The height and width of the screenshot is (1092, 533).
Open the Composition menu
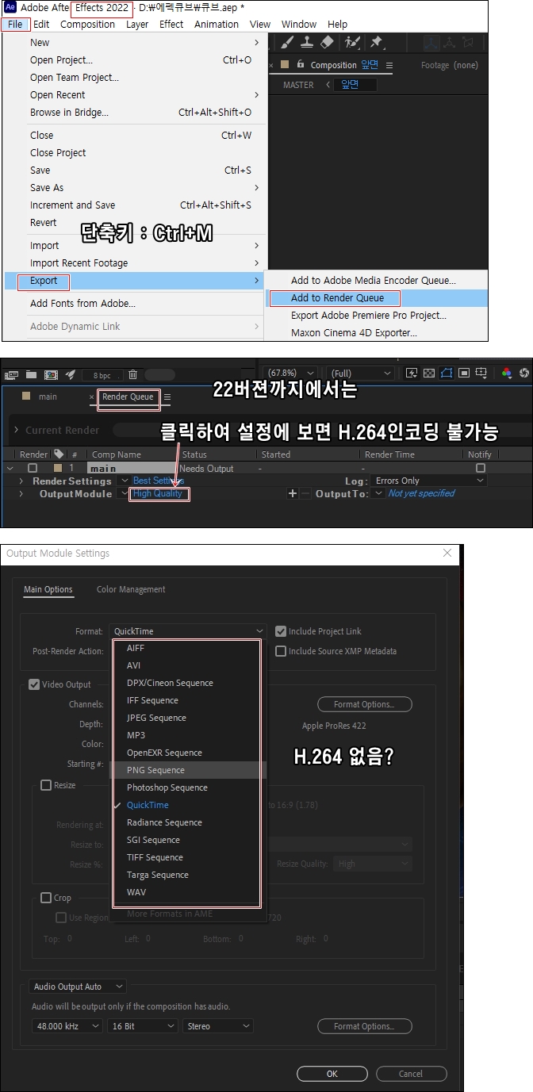click(x=87, y=24)
